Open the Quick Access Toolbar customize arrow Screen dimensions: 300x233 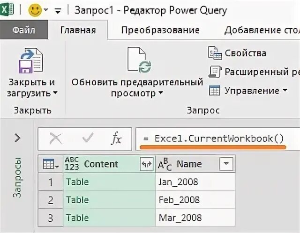pos(58,11)
